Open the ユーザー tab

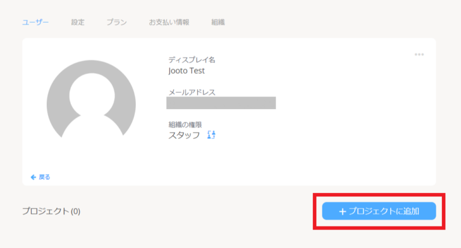[x=35, y=22]
